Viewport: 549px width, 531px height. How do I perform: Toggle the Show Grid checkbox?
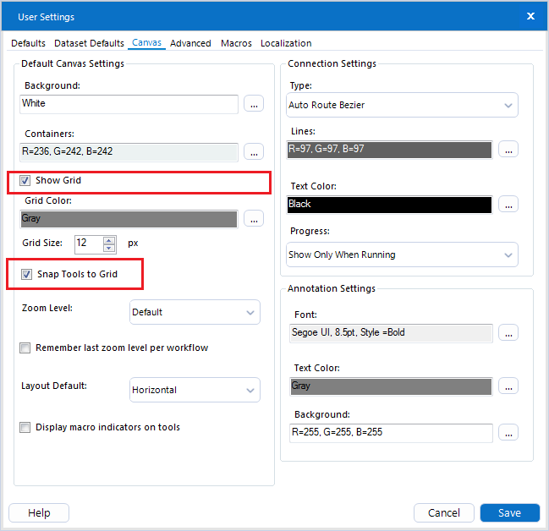coord(26,181)
